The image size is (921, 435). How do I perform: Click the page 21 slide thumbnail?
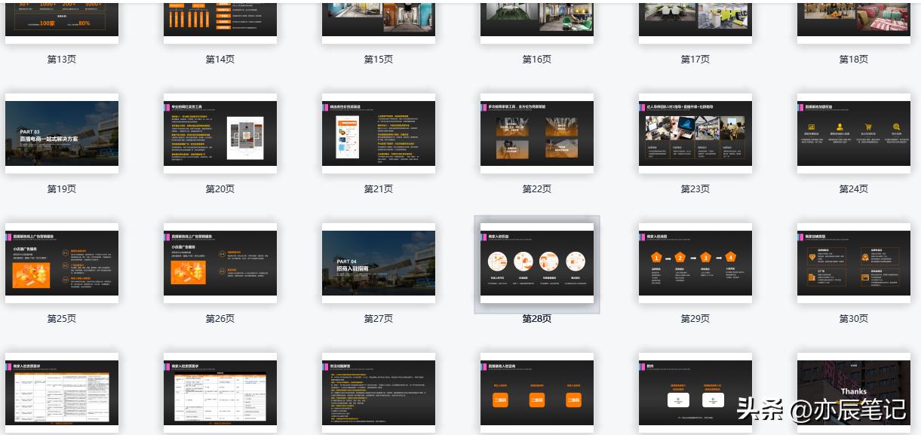379,133
